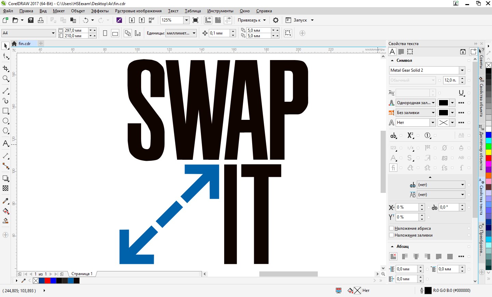Open Единицы миллиметры dropdown
Image resolution: width=492 pixels, height=297 pixels.
pos(194,33)
